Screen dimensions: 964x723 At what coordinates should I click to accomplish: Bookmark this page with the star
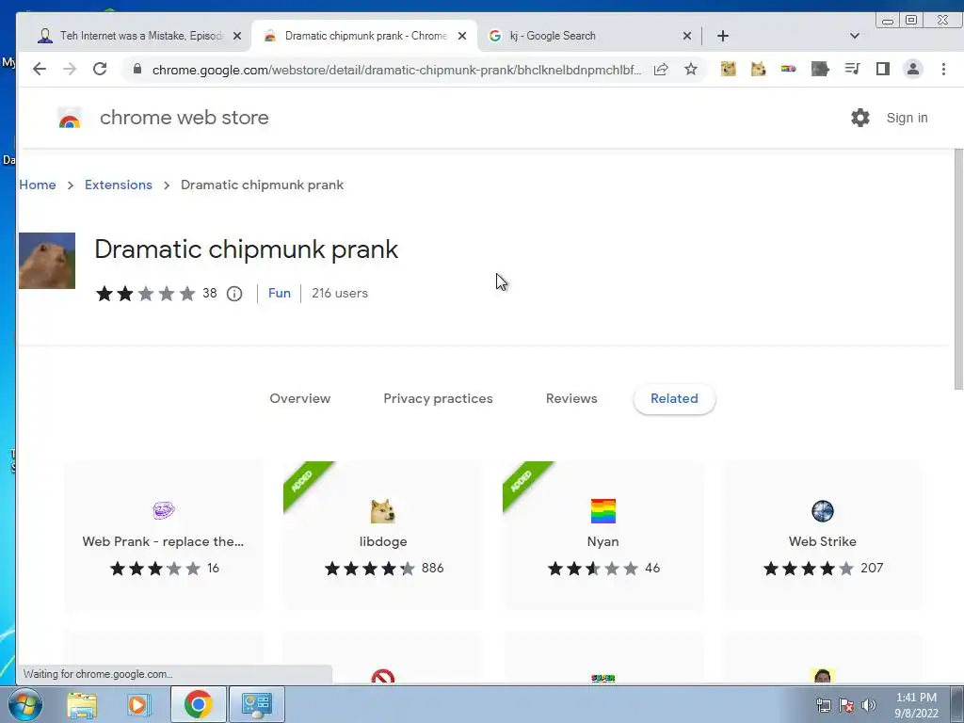click(691, 69)
